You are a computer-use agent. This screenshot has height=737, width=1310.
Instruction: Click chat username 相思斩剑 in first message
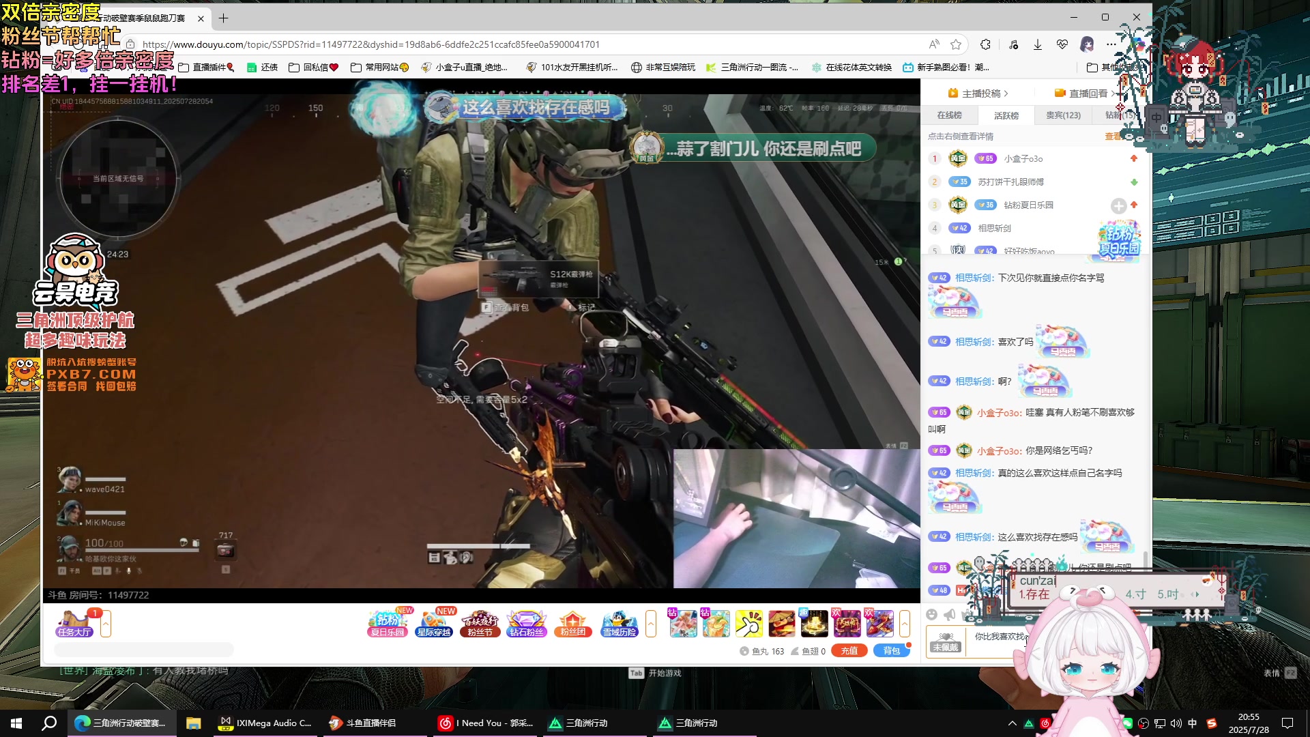tap(973, 278)
